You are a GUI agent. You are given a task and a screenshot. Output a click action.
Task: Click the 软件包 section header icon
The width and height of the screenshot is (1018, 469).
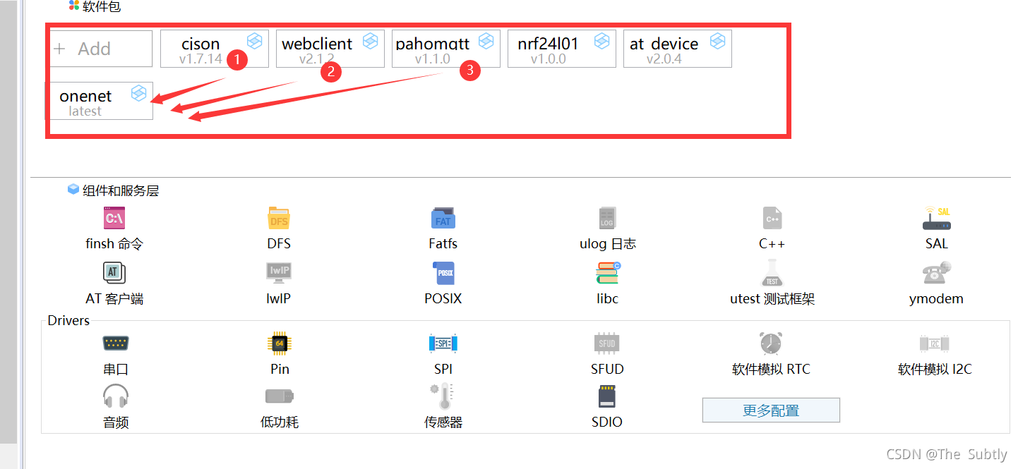pyautogui.click(x=74, y=6)
